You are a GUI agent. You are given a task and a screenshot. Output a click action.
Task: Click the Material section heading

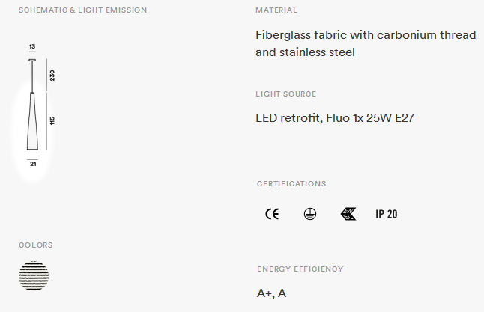pyautogui.click(x=276, y=10)
